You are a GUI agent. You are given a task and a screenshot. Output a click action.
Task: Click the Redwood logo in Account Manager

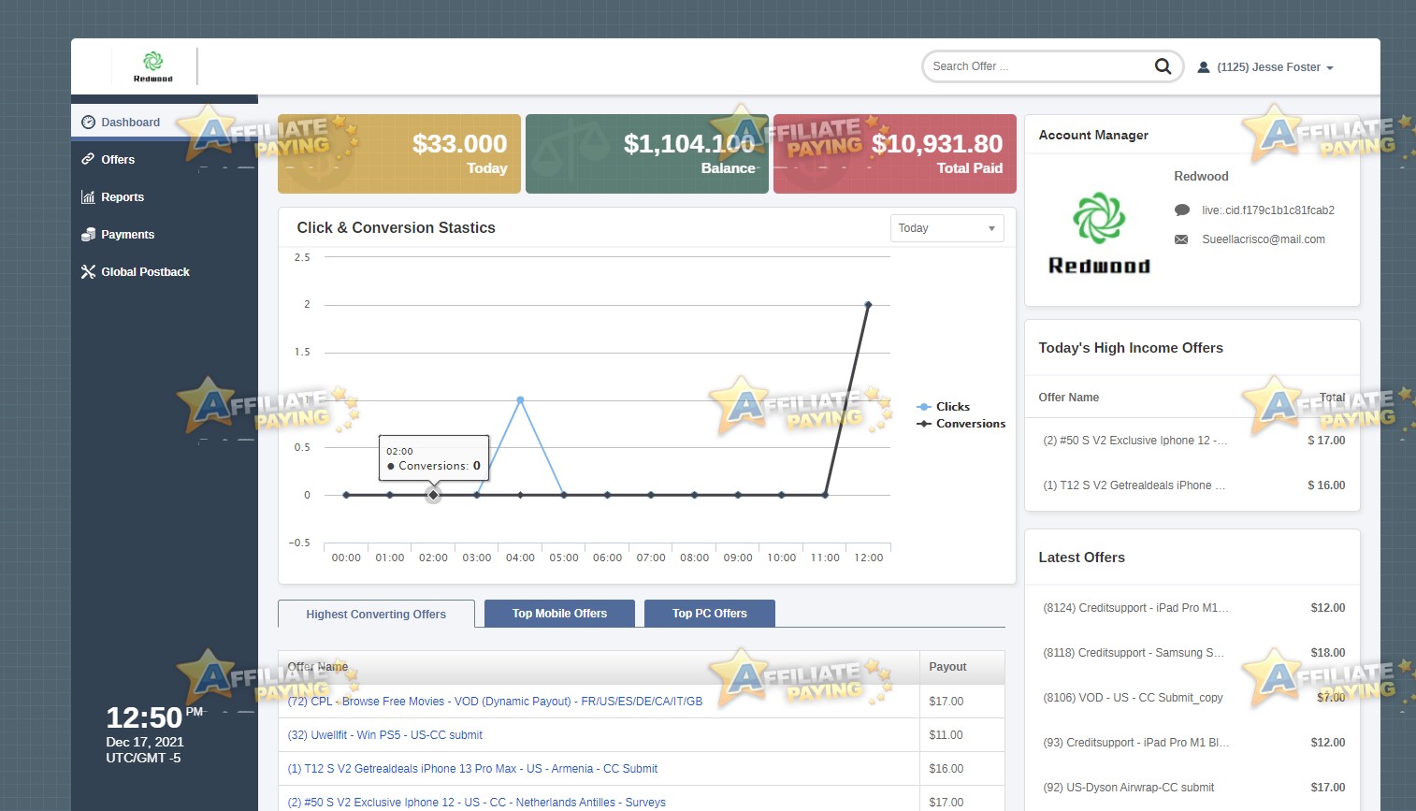point(1099,233)
